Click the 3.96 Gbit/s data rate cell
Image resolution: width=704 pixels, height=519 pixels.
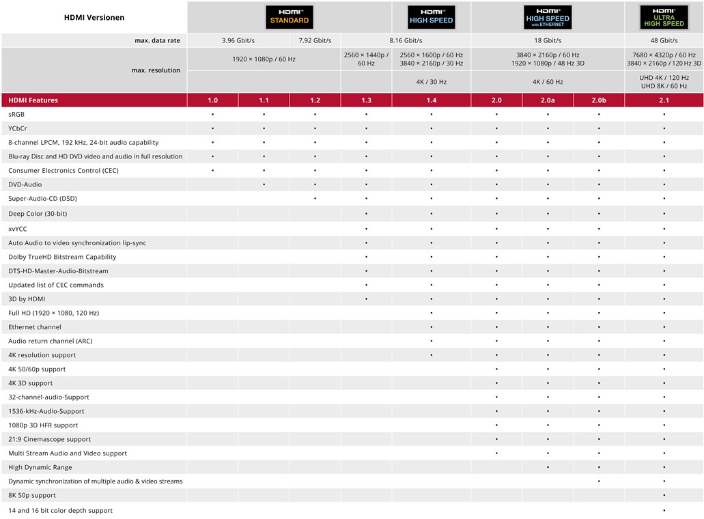[x=238, y=41]
